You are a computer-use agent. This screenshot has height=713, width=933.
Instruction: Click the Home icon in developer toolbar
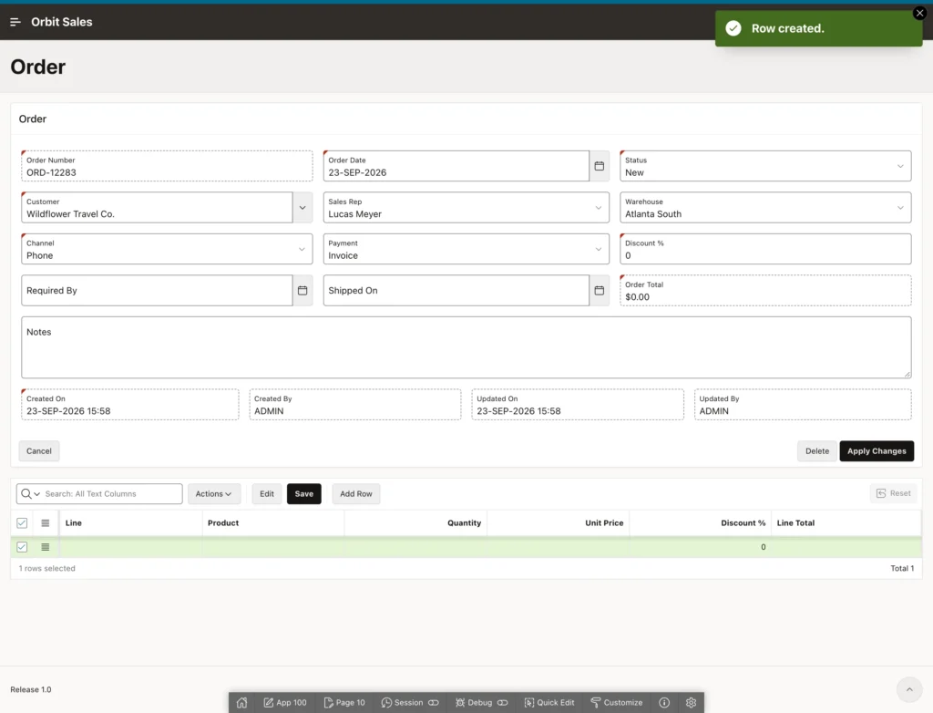tap(242, 703)
